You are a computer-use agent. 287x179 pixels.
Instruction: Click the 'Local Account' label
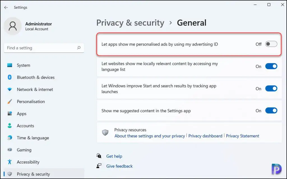37,29
